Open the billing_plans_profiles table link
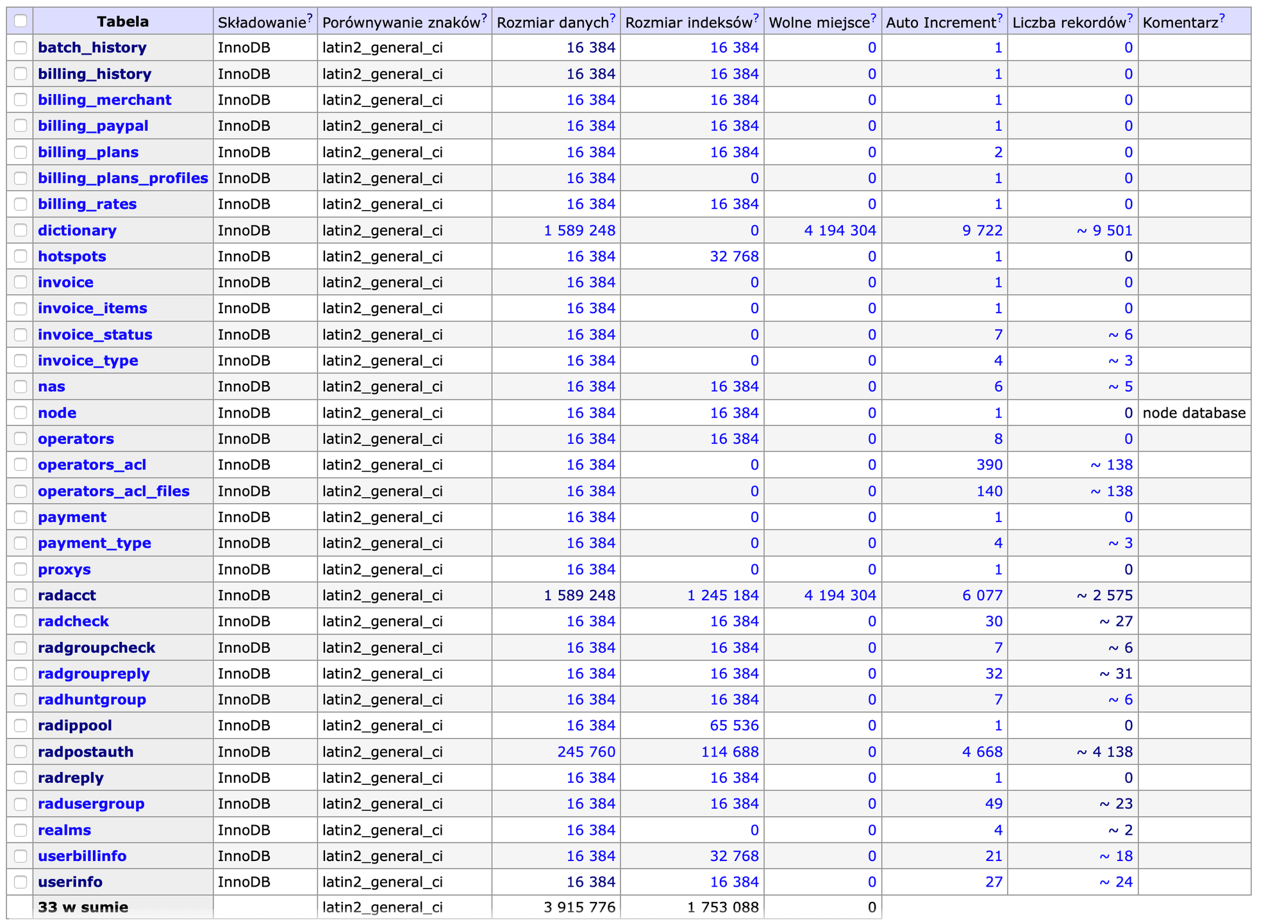Screen dimensions: 1282x920 pos(123,178)
